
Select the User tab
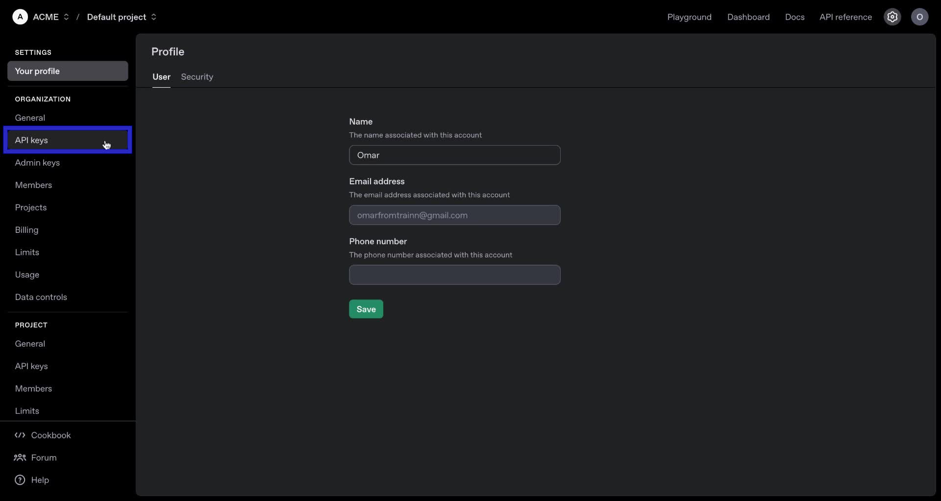click(x=161, y=77)
